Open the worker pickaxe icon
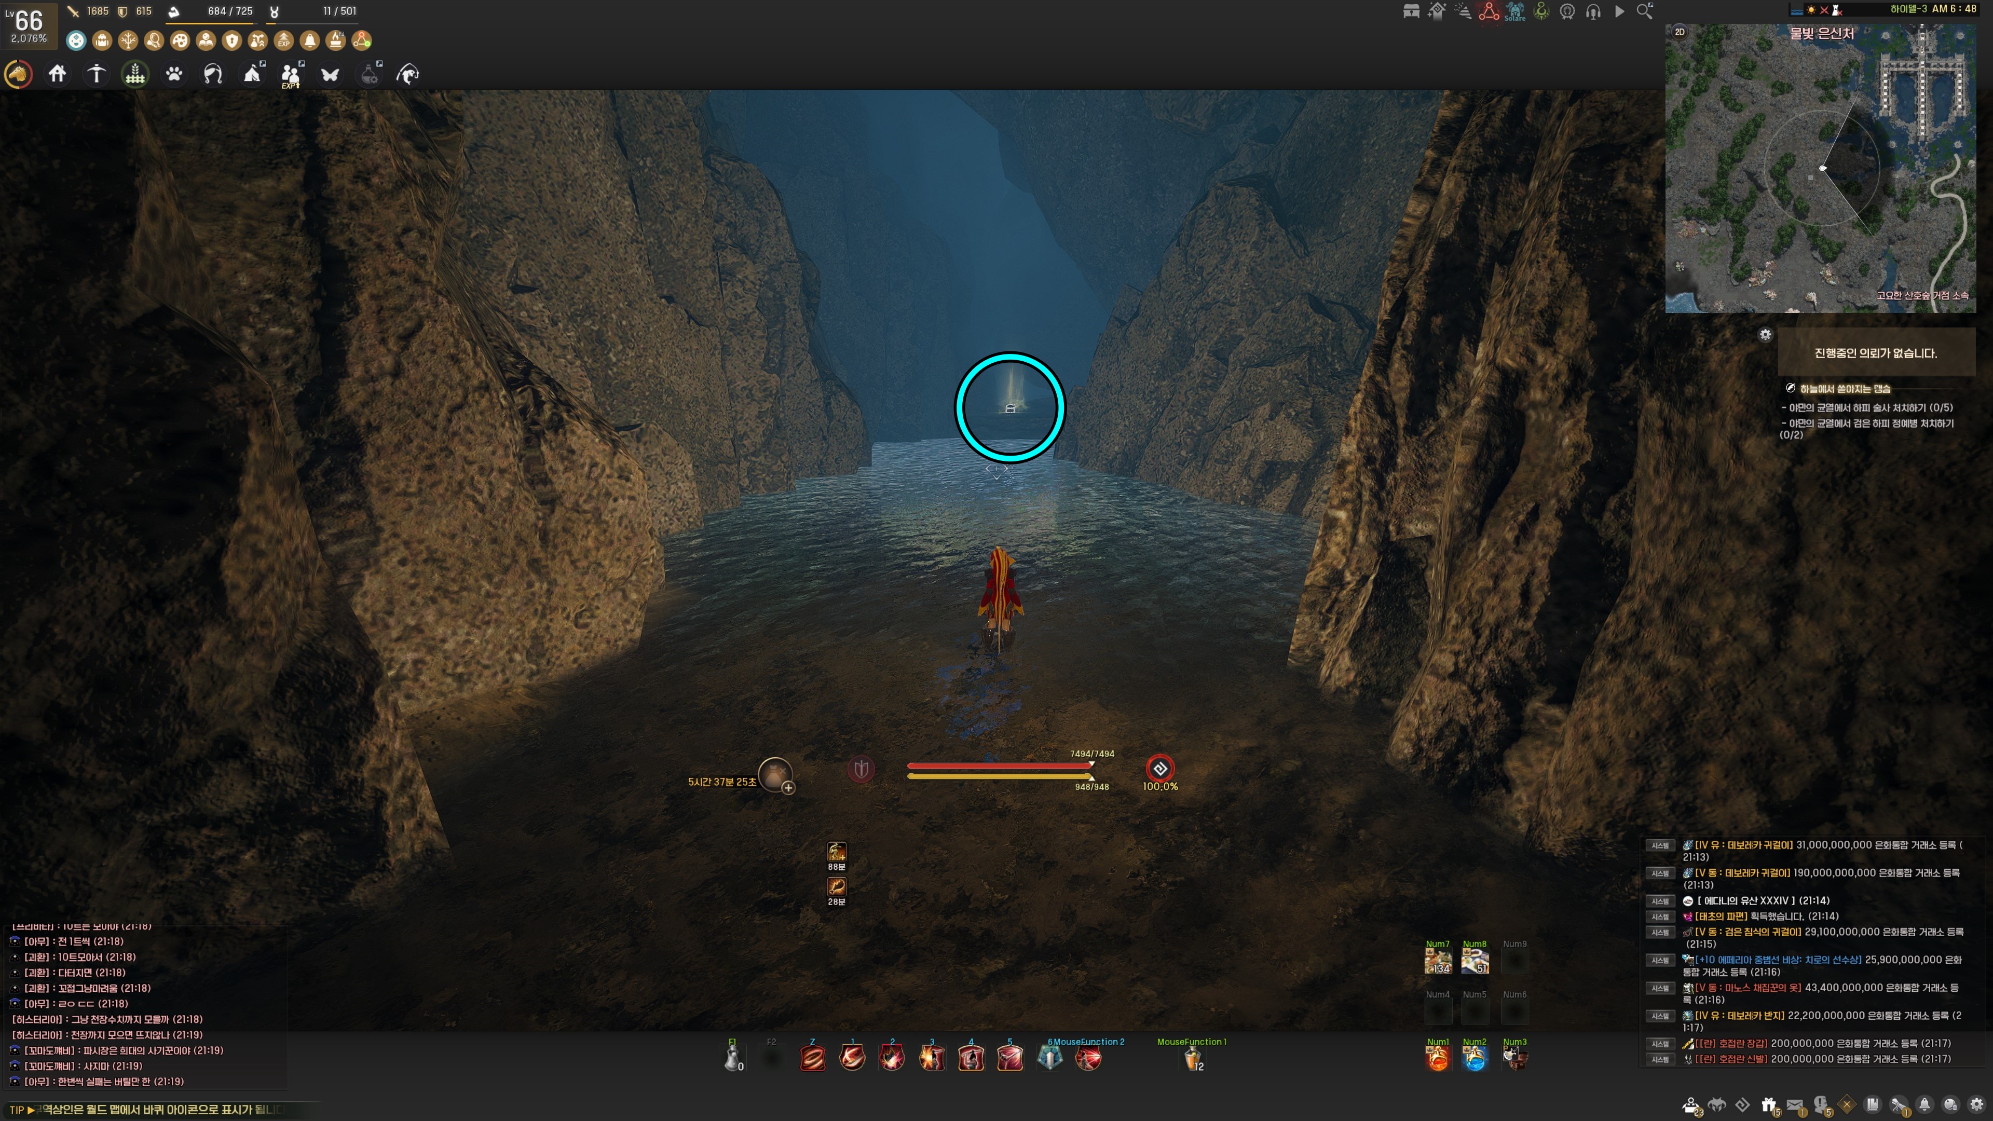 pos(96,74)
